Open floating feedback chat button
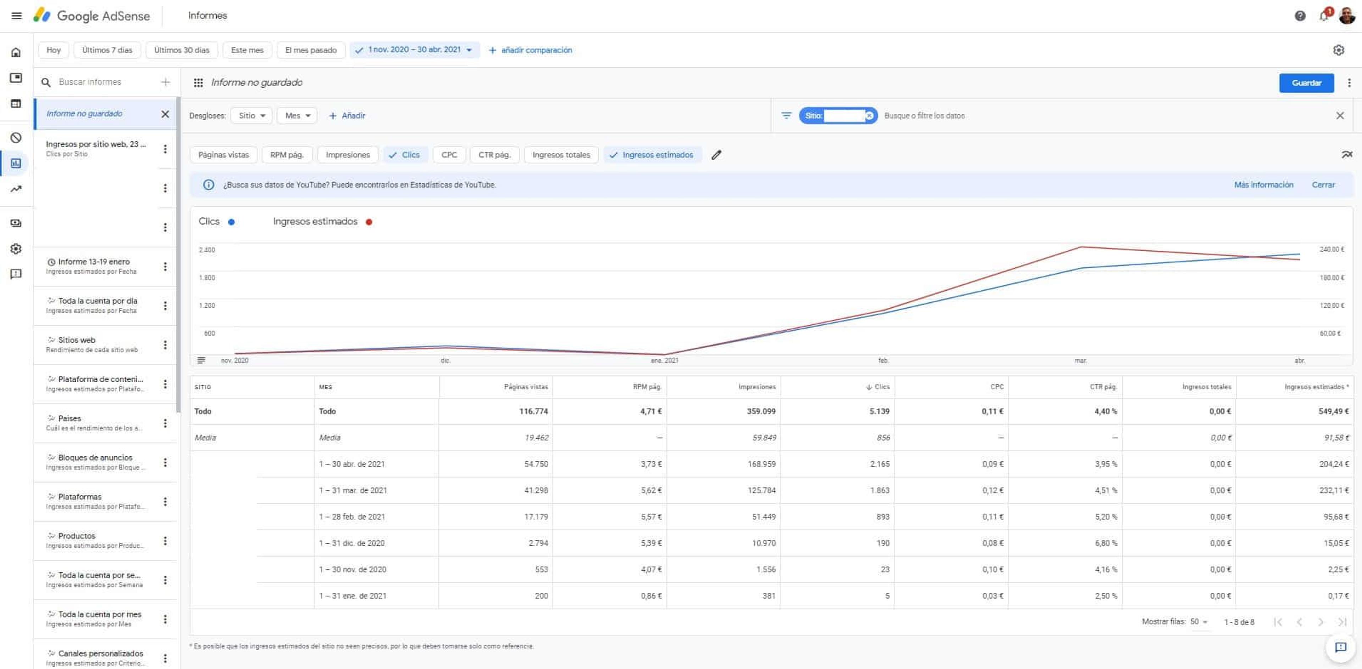 1340,647
